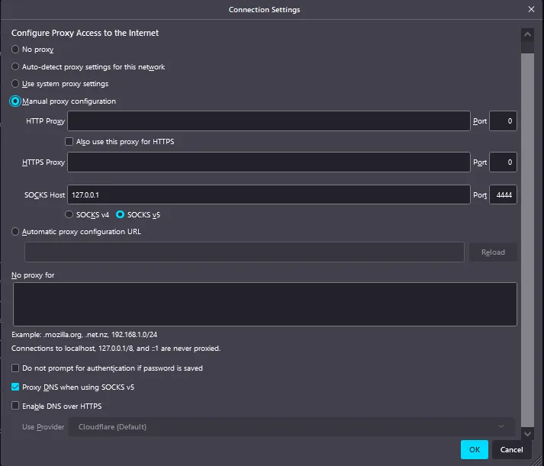Switch to SOCKS v4 protocol

(69, 215)
